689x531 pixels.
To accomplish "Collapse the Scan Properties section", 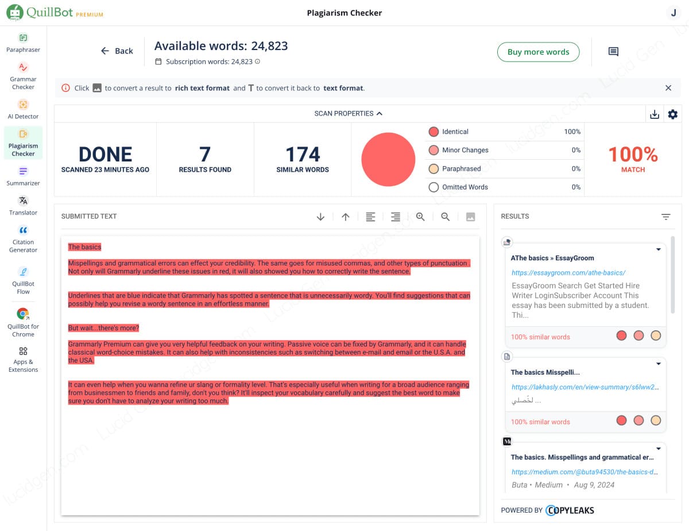I will [348, 113].
